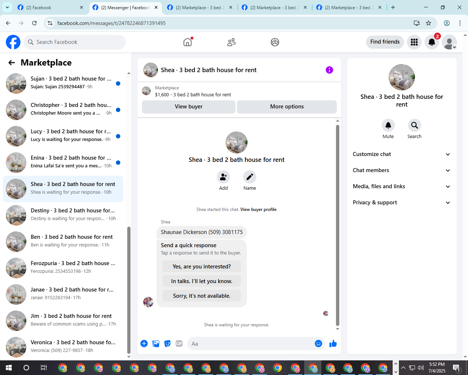Viewport: 468px width, 375px height.
Task: Open Christopher conversation in chat list
Action: pos(63,110)
